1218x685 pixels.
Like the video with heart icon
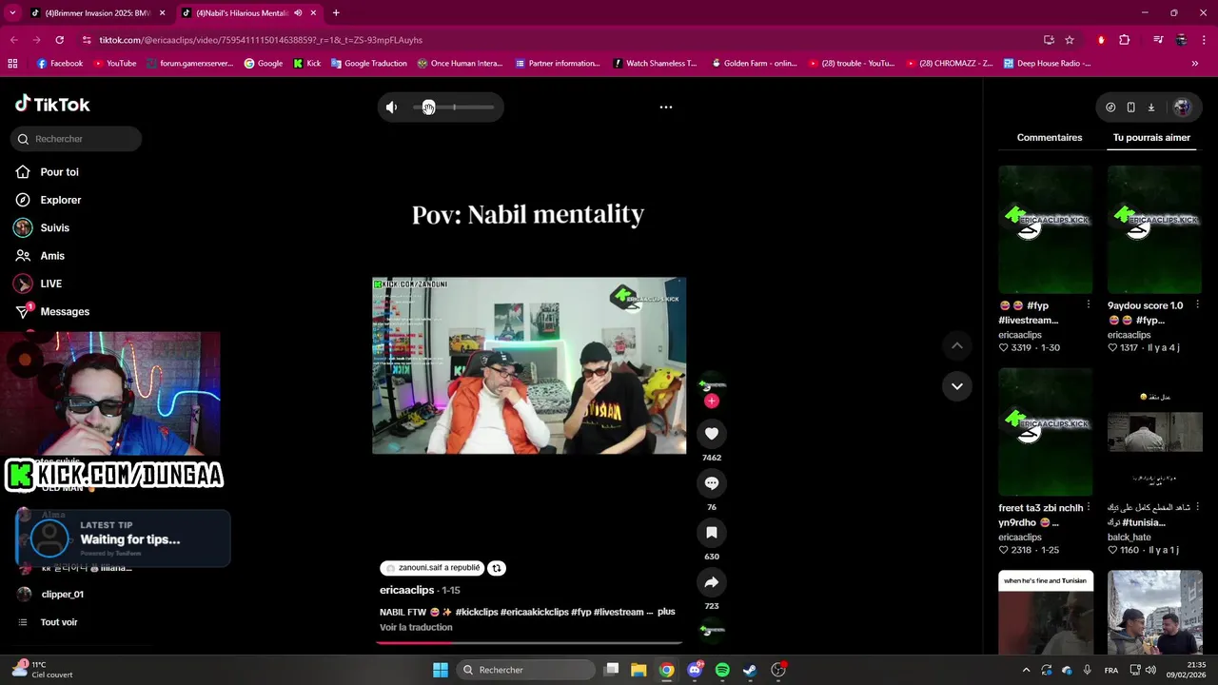[x=711, y=434]
